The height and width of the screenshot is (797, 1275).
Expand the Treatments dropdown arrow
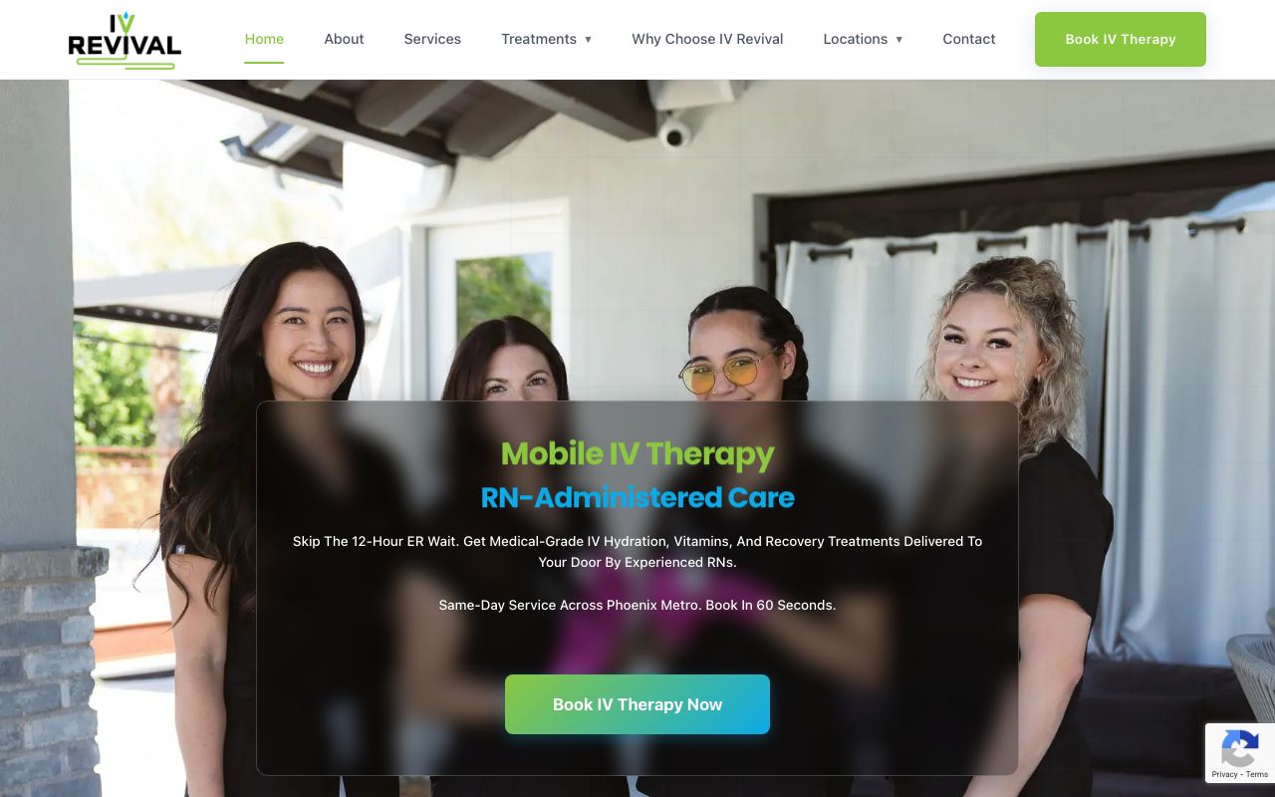click(588, 40)
